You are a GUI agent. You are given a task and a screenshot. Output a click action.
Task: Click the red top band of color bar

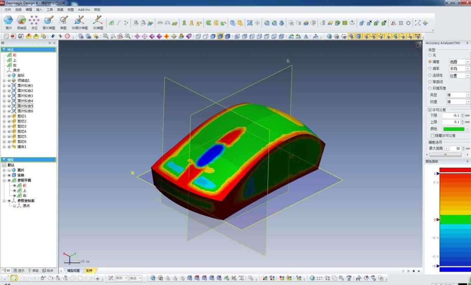click(x=455, y=170)
